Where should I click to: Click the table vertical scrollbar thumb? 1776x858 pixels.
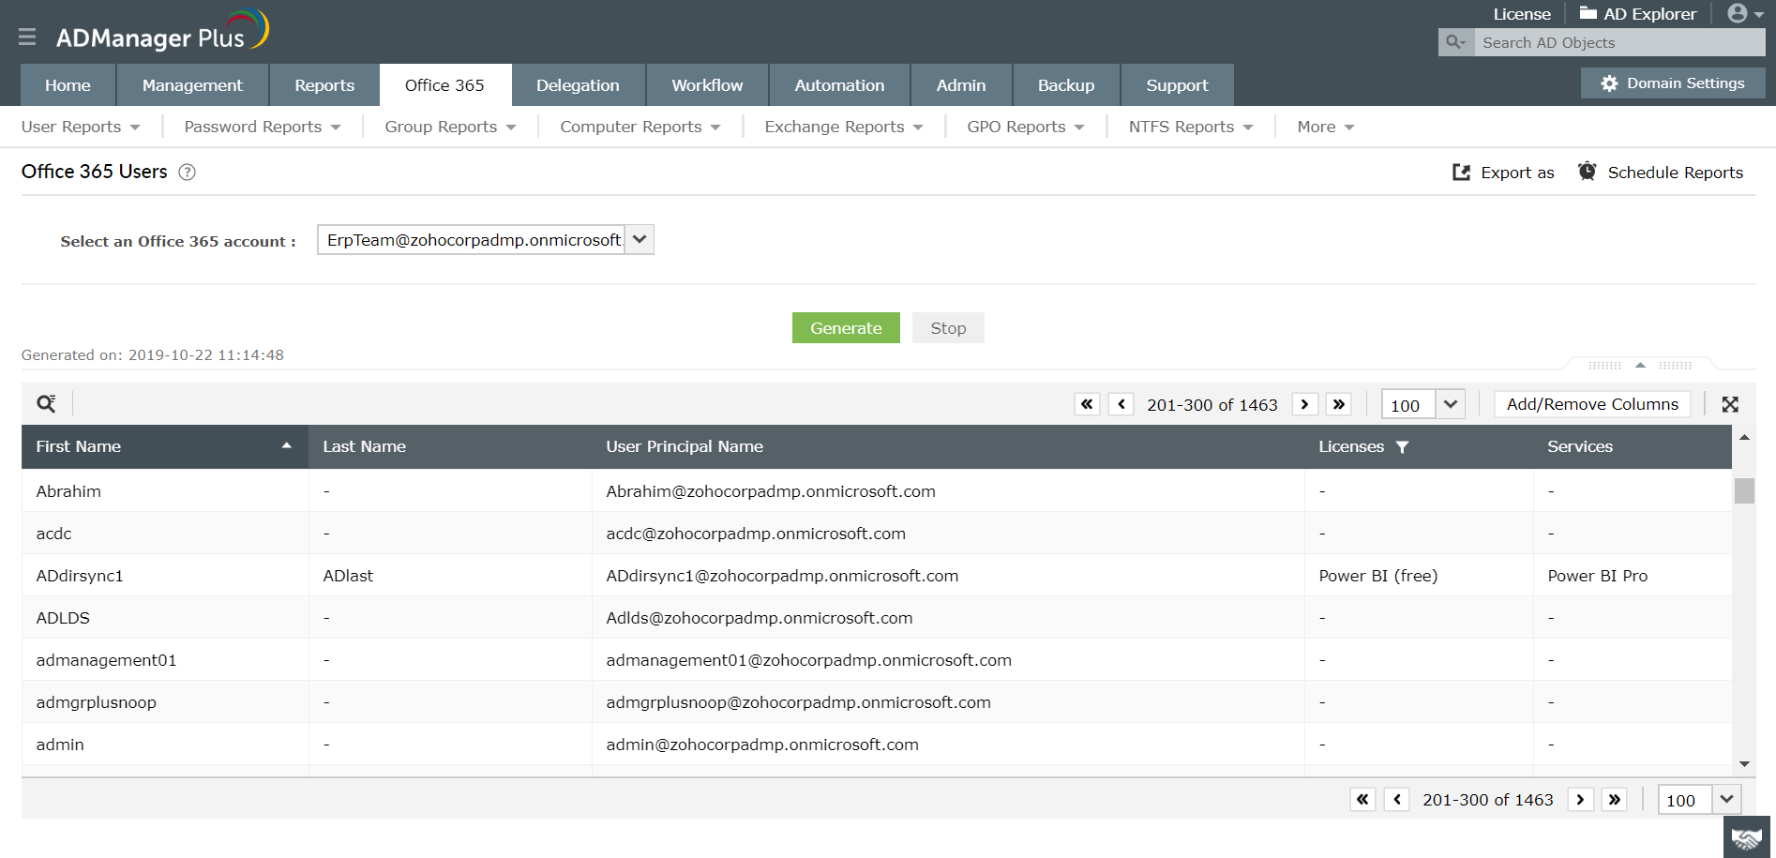(1744, 490)
